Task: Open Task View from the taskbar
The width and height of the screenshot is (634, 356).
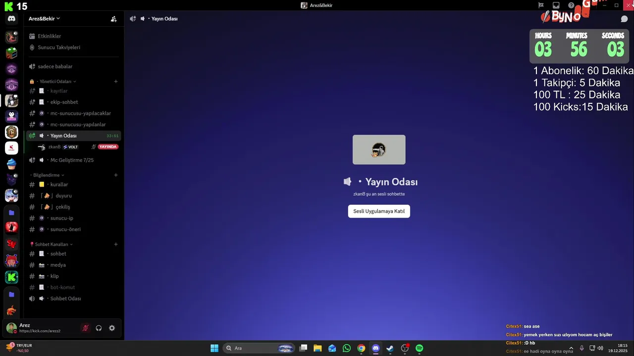Action: [x=303, y=348]
